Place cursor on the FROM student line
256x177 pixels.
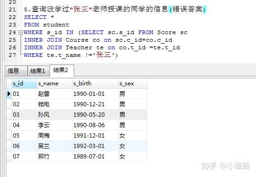pyautogui.click(x=47, y=25)
